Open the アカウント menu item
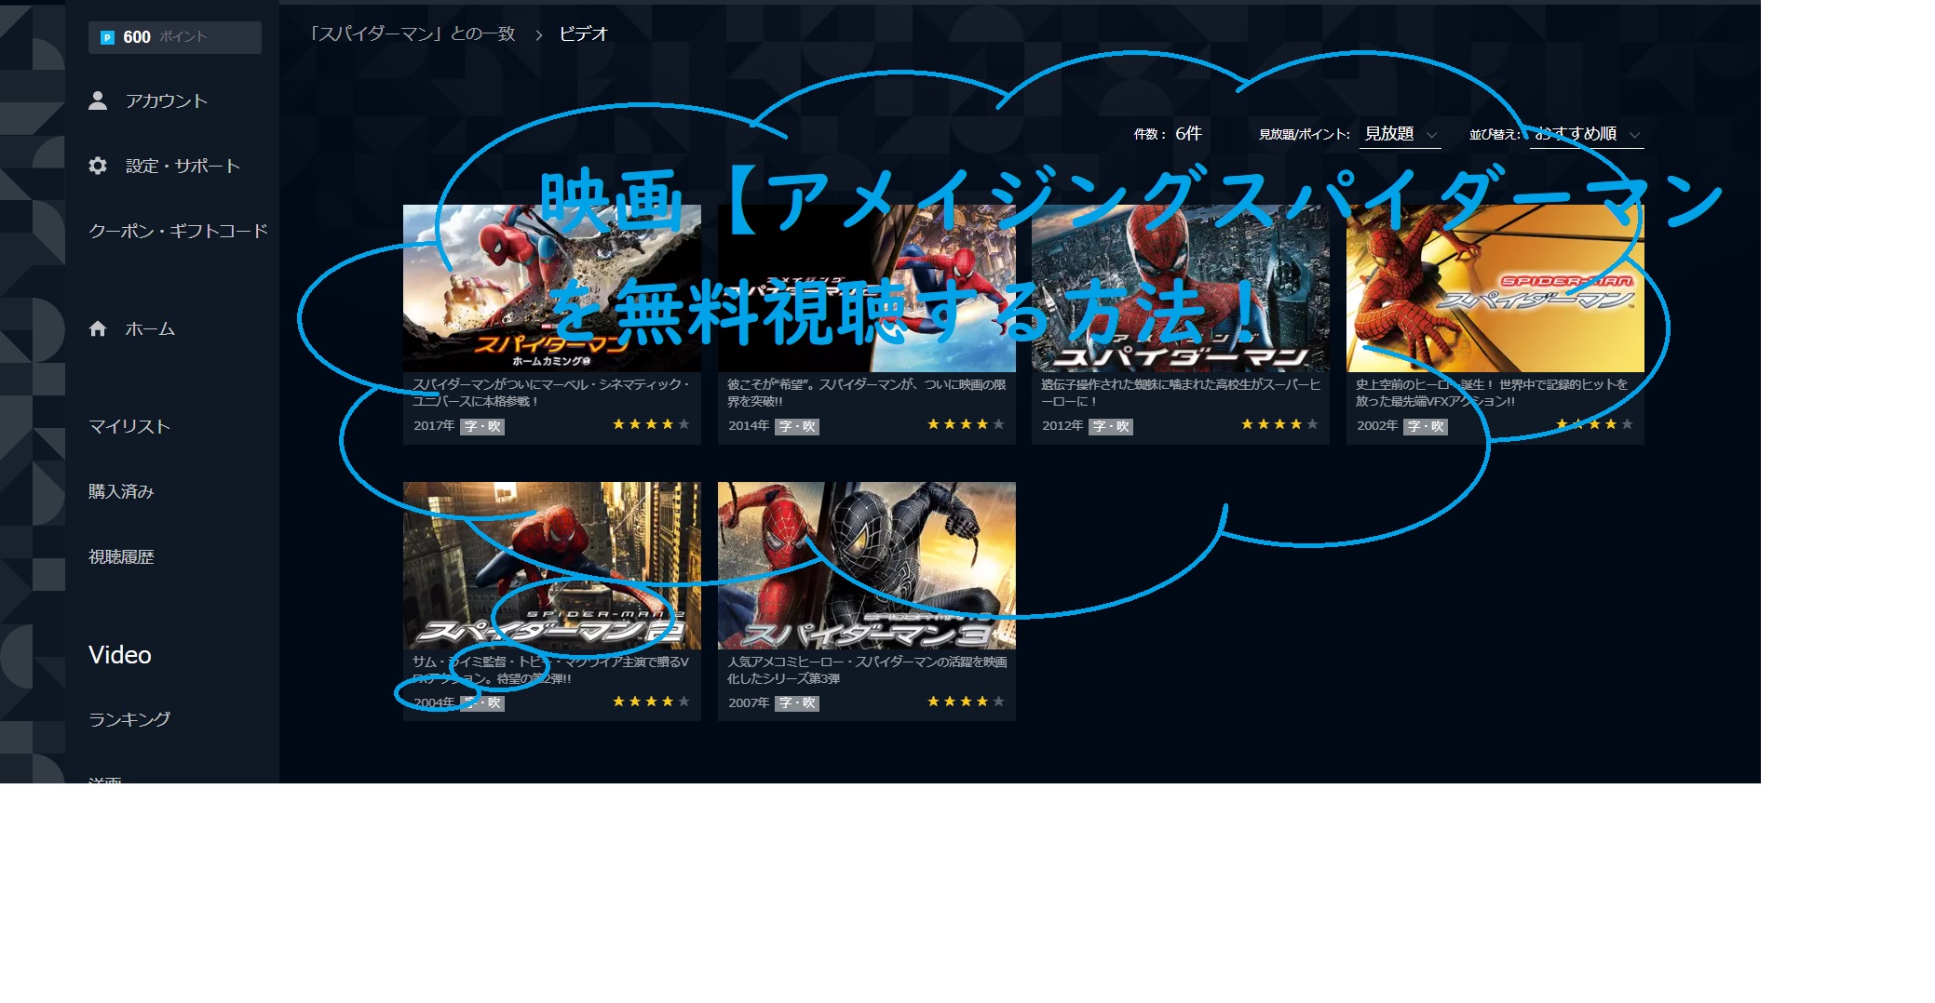Image resolution: width=1935 pixels, height=1003 pixels. click(x=166, y=100)
